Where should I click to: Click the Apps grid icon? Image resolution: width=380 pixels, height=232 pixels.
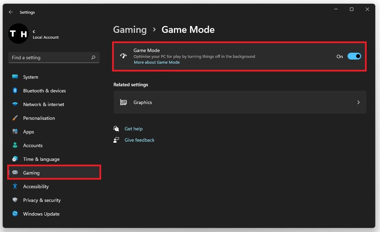[15, 132]
